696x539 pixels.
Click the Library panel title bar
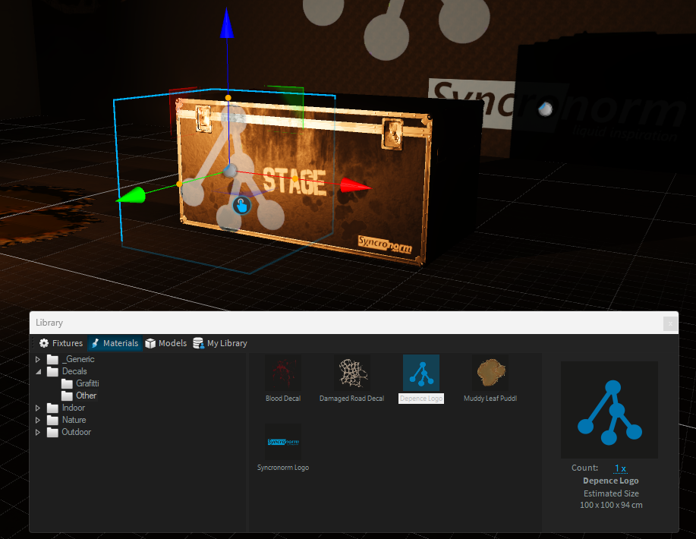click(x=346, y=323)
